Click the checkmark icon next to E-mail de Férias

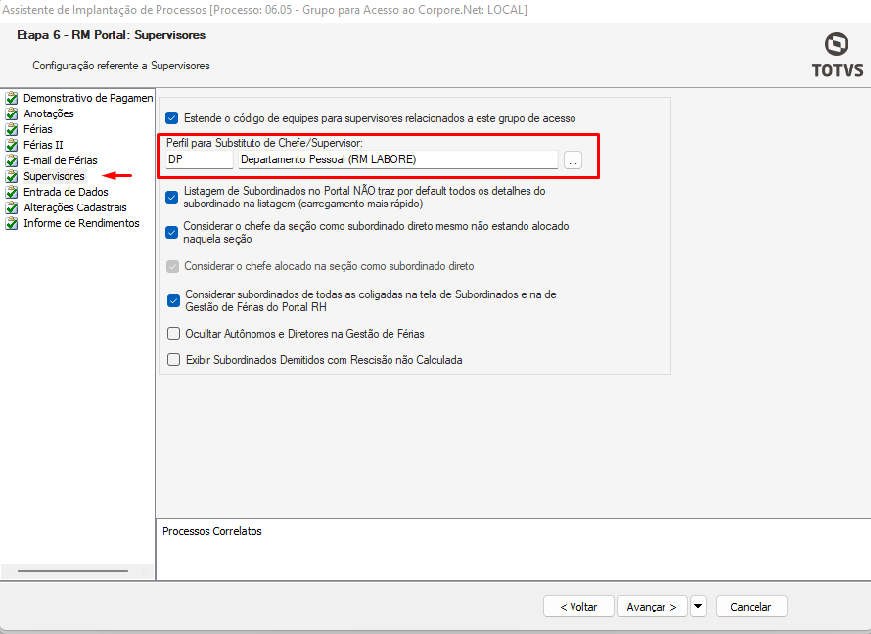click(x=12, y=160)
